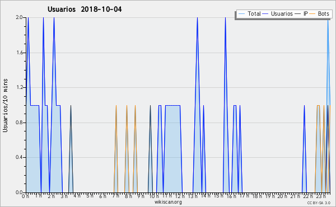Click the 9 h x-axis label
Screen dimensions: 336x207
tap(141, 196)
